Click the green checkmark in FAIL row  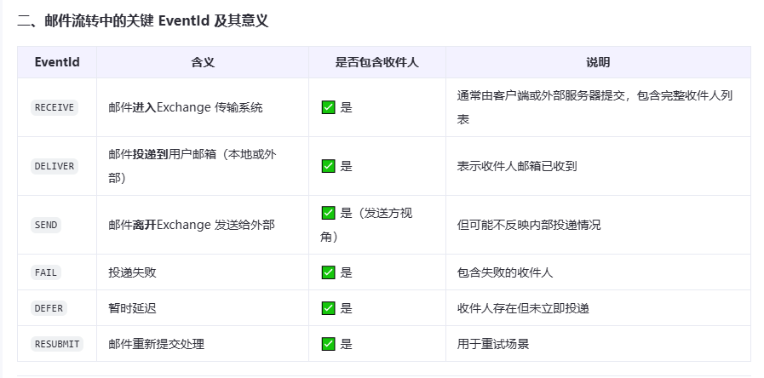tap(329, 272)
